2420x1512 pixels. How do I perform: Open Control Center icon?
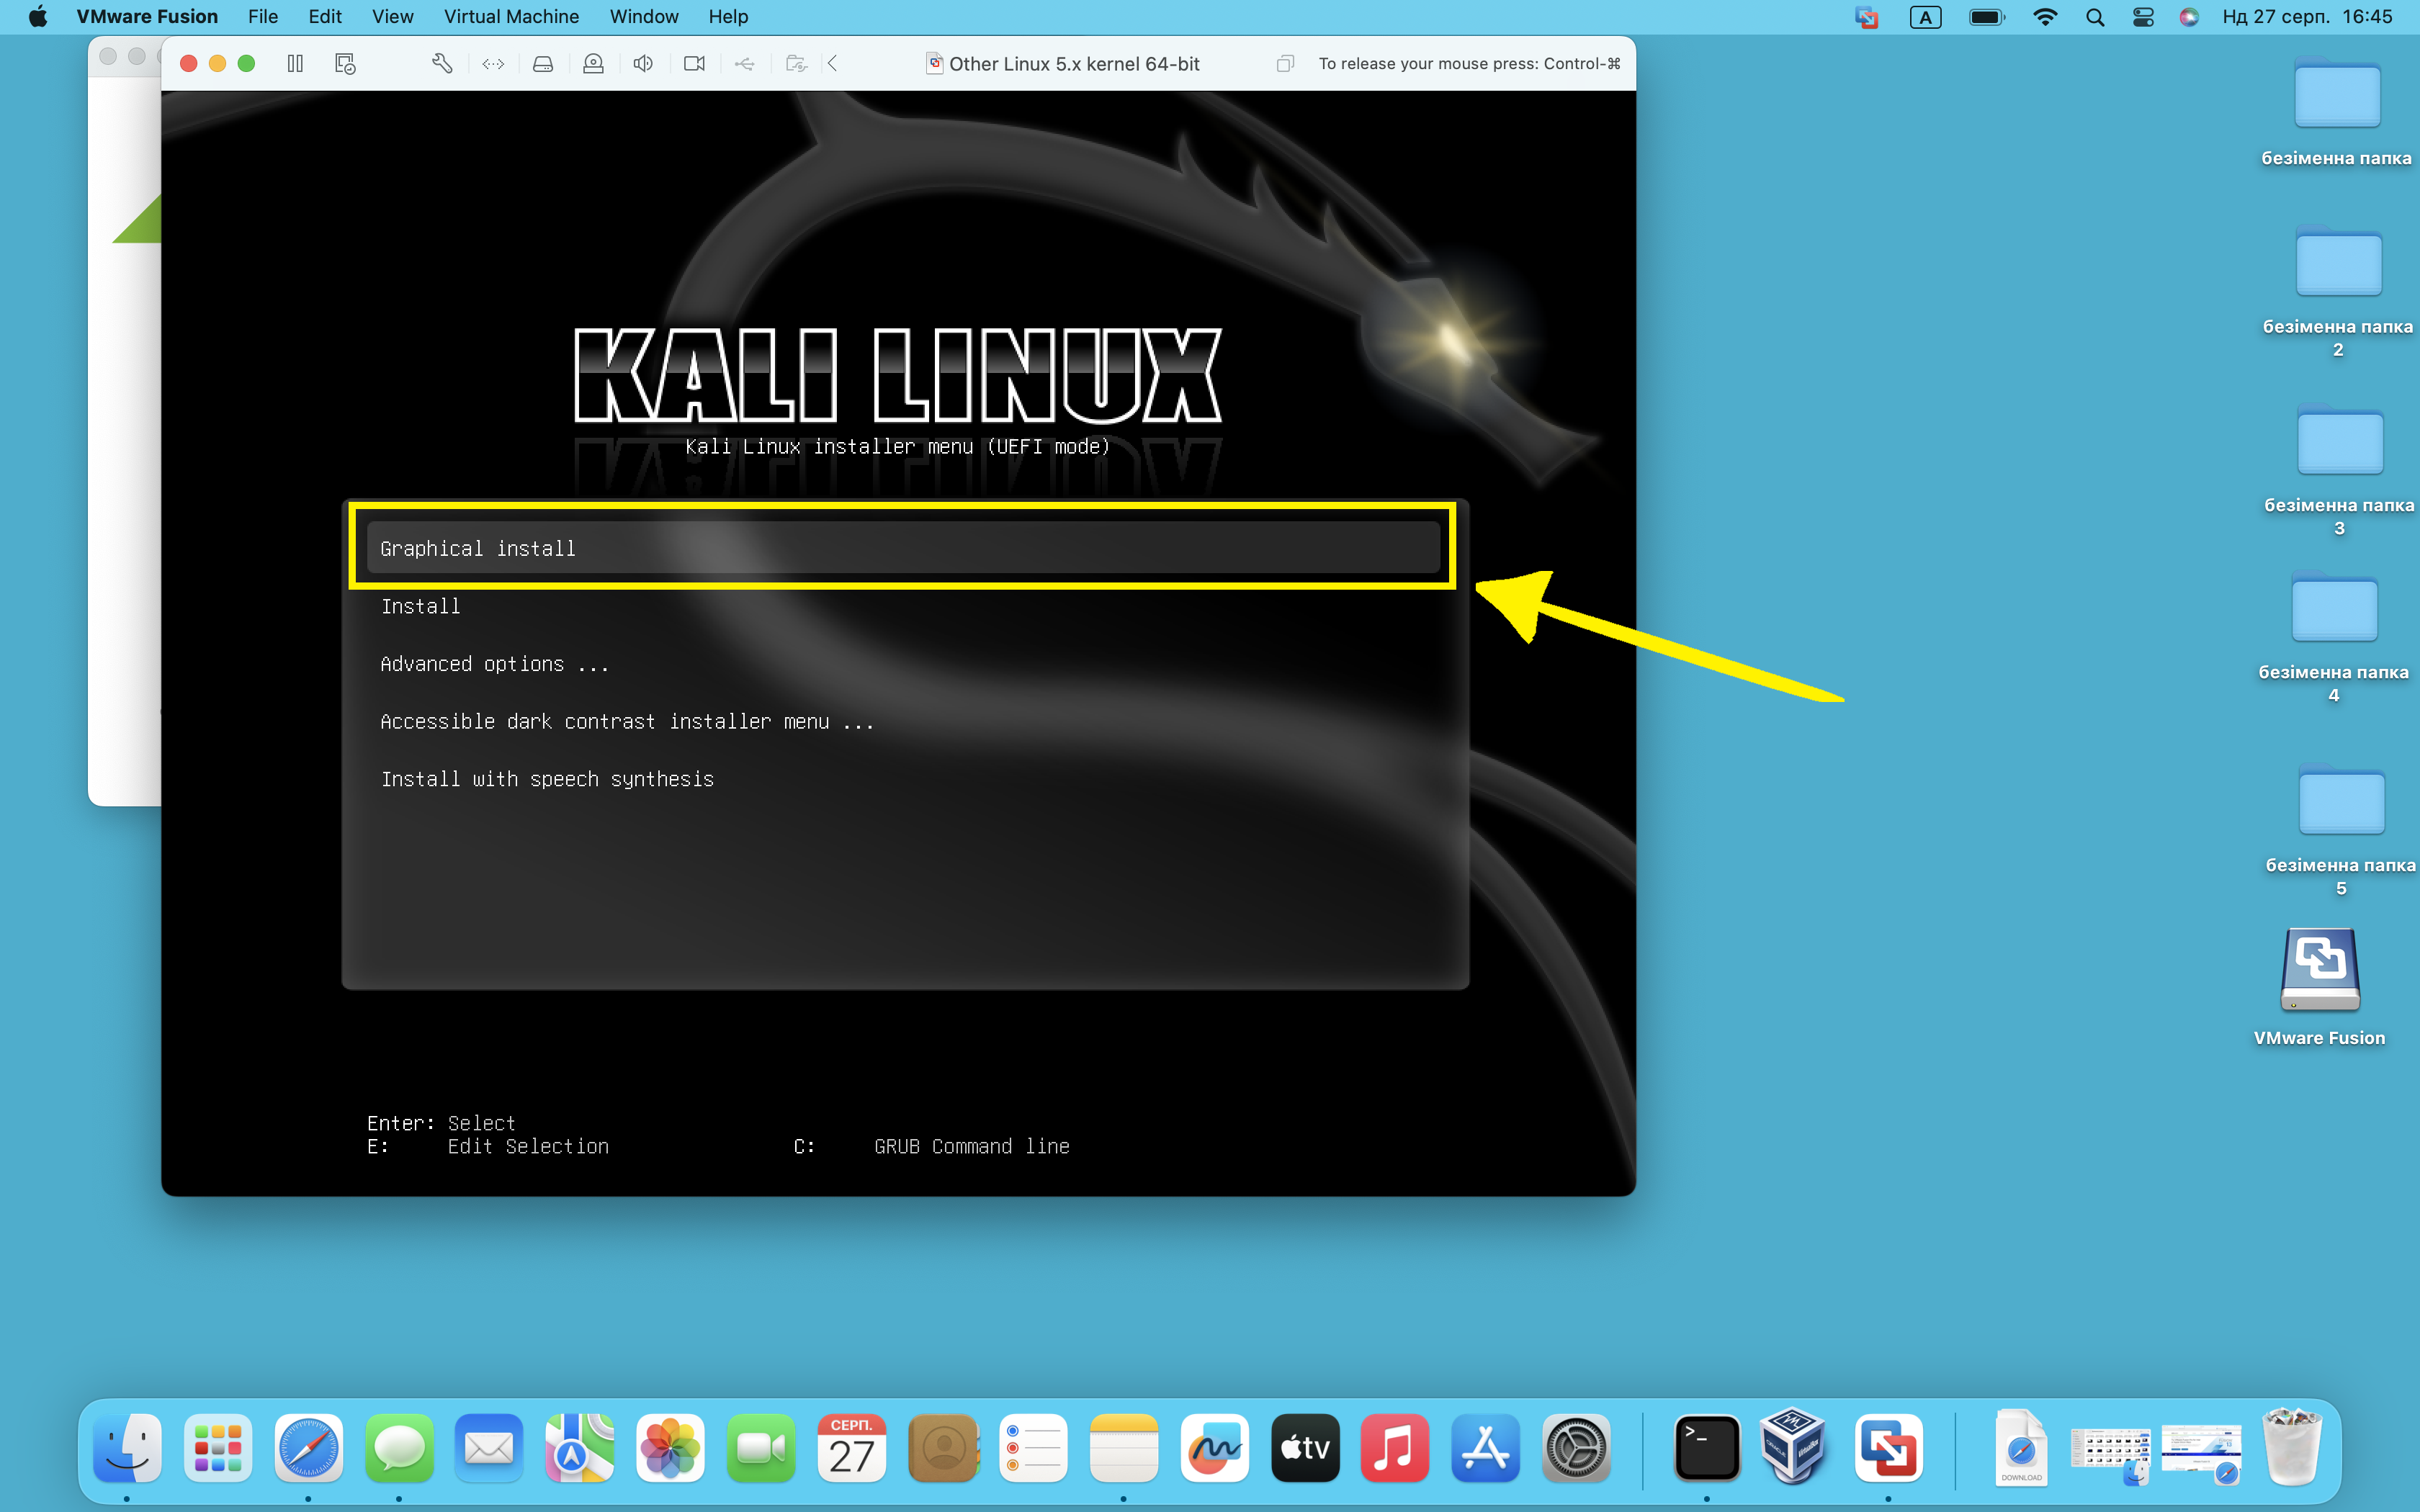click(x=2143, y=17)
